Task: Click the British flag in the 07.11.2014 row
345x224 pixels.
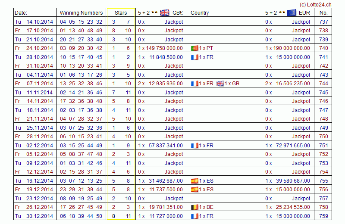Action: click(x=220, y=84)
